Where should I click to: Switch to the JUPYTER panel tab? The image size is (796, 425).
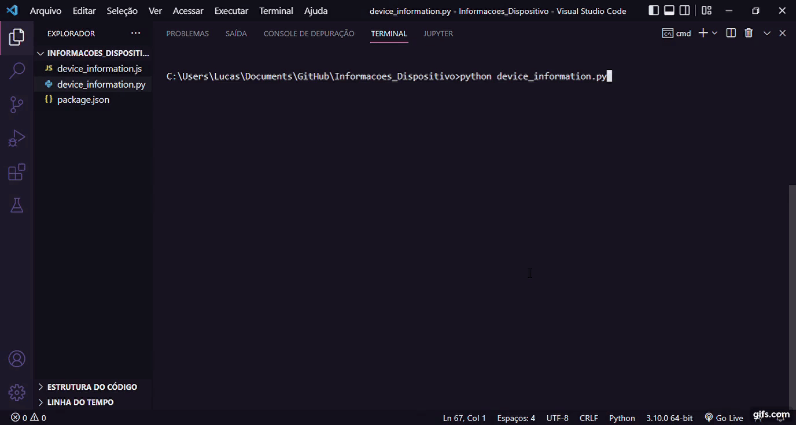click(438, 33)
